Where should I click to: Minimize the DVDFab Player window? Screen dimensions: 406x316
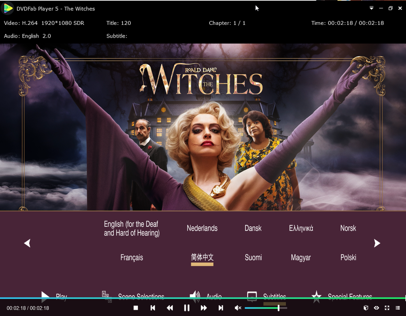click(381, 8)
